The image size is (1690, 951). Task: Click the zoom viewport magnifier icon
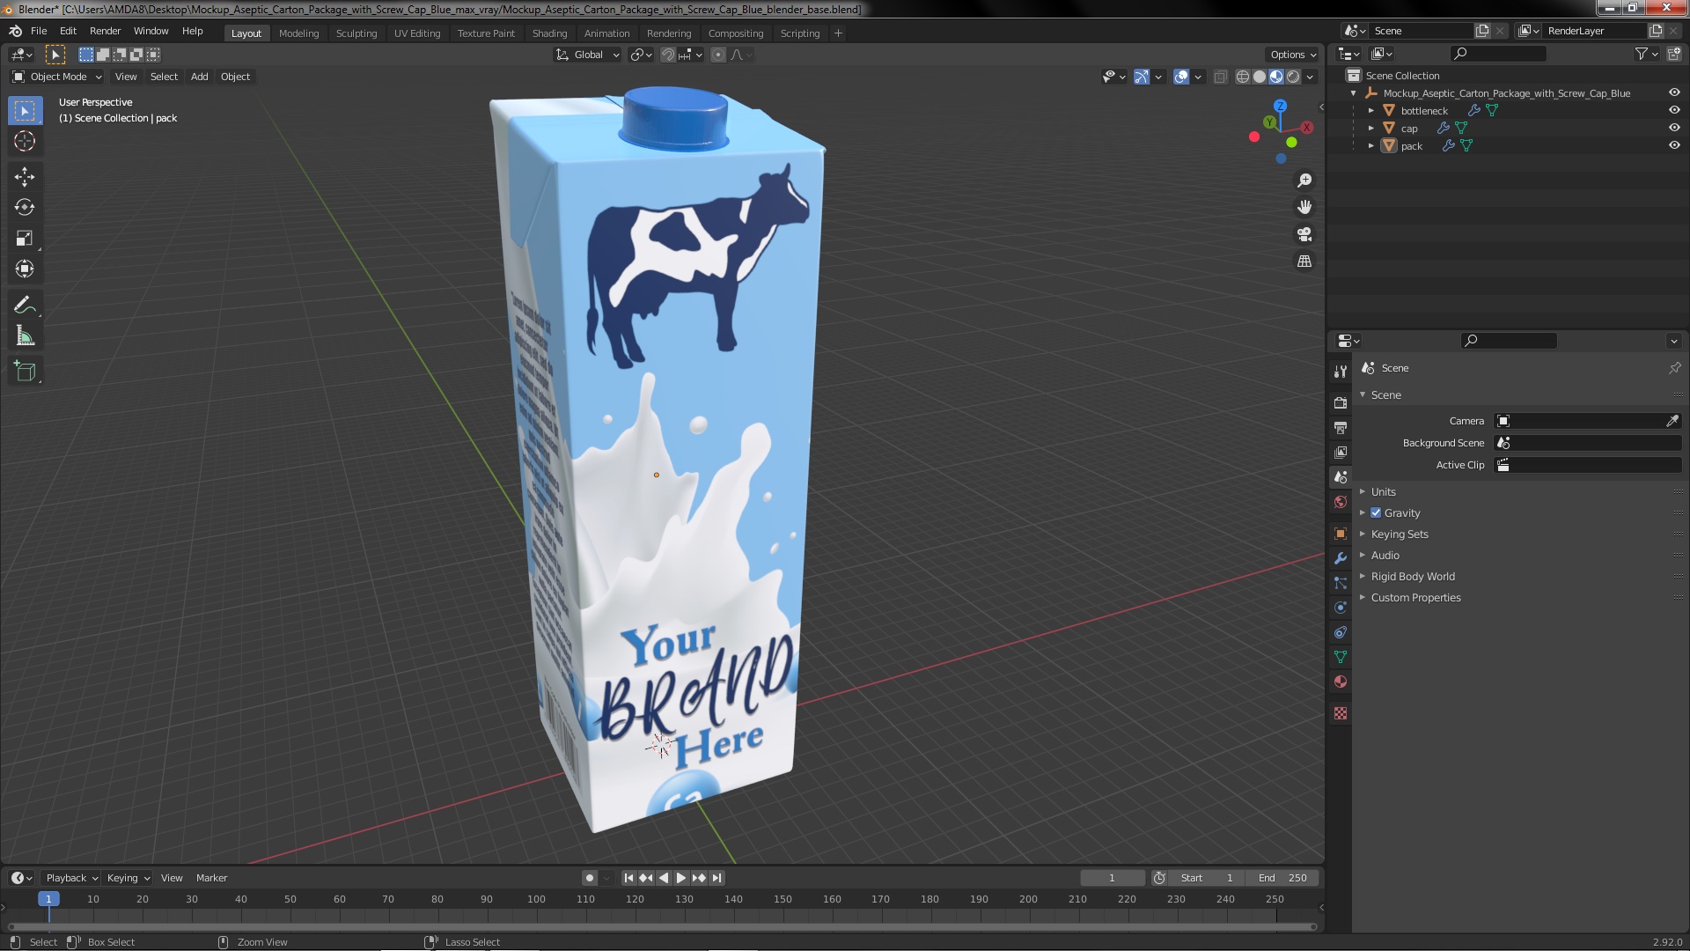click(1304, 181)
